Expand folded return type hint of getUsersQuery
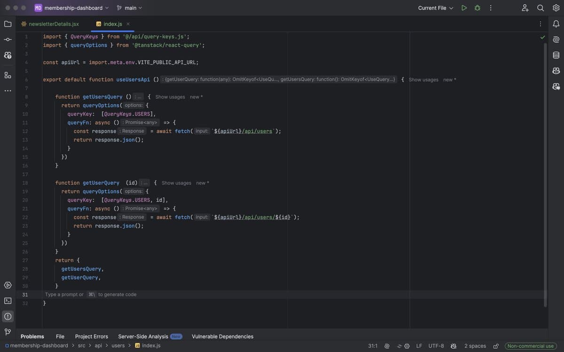This screenshot has height=352, width=564. (x=138, y=97)
